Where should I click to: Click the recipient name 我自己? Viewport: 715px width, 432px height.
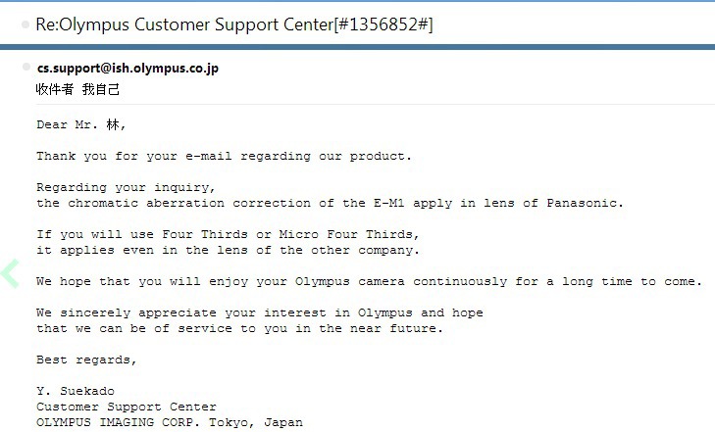tap(101, 89)
